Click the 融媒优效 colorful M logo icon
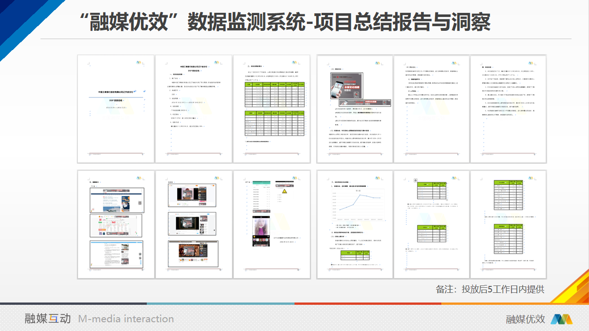 [x=561, y=319]
